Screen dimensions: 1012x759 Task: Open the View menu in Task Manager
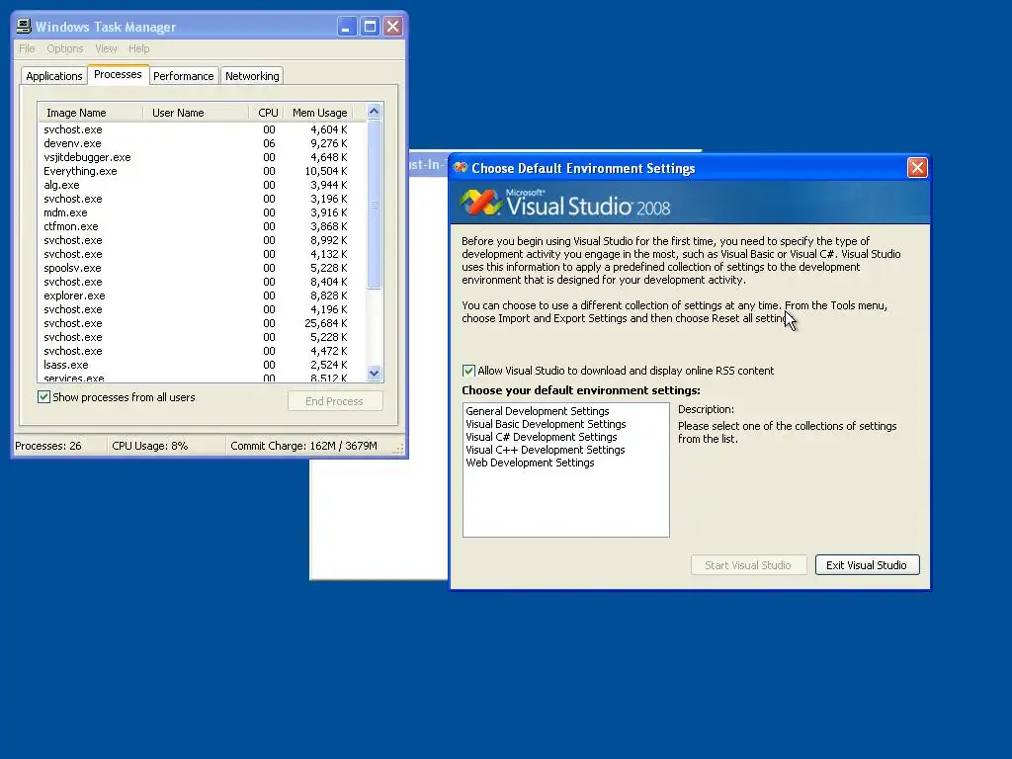tap(106, 48)
